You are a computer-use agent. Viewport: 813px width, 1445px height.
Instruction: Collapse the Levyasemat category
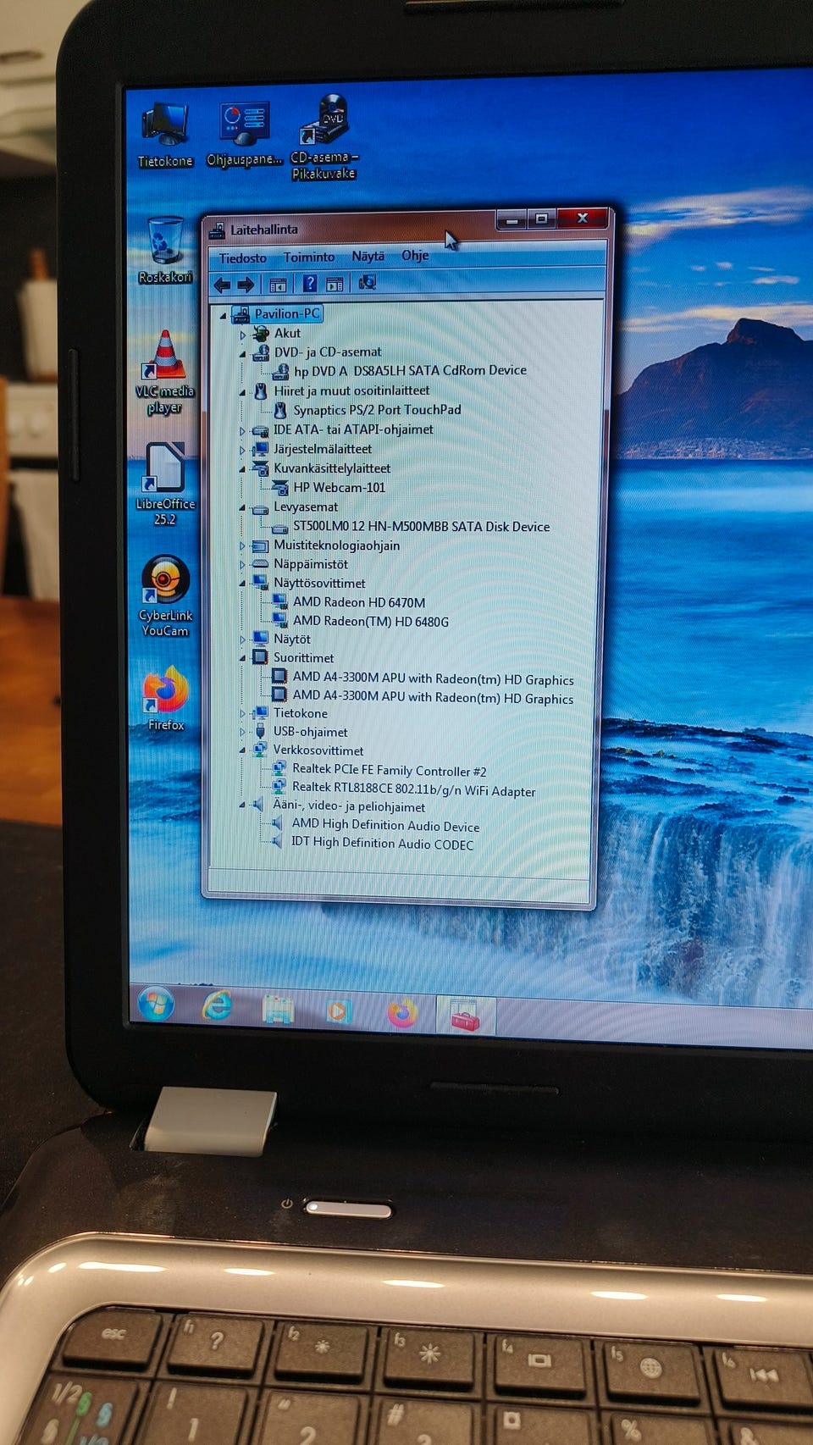242,509
